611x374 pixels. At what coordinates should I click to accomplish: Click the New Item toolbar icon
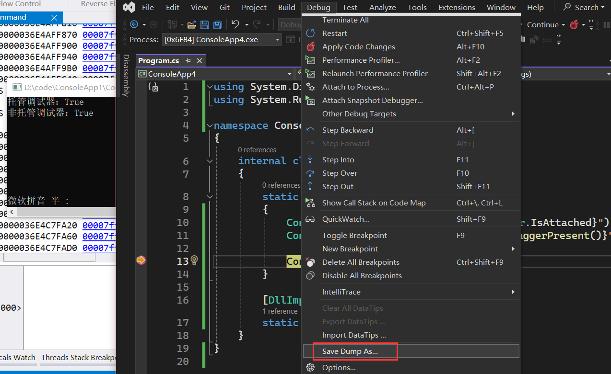(x=172, y=24)
